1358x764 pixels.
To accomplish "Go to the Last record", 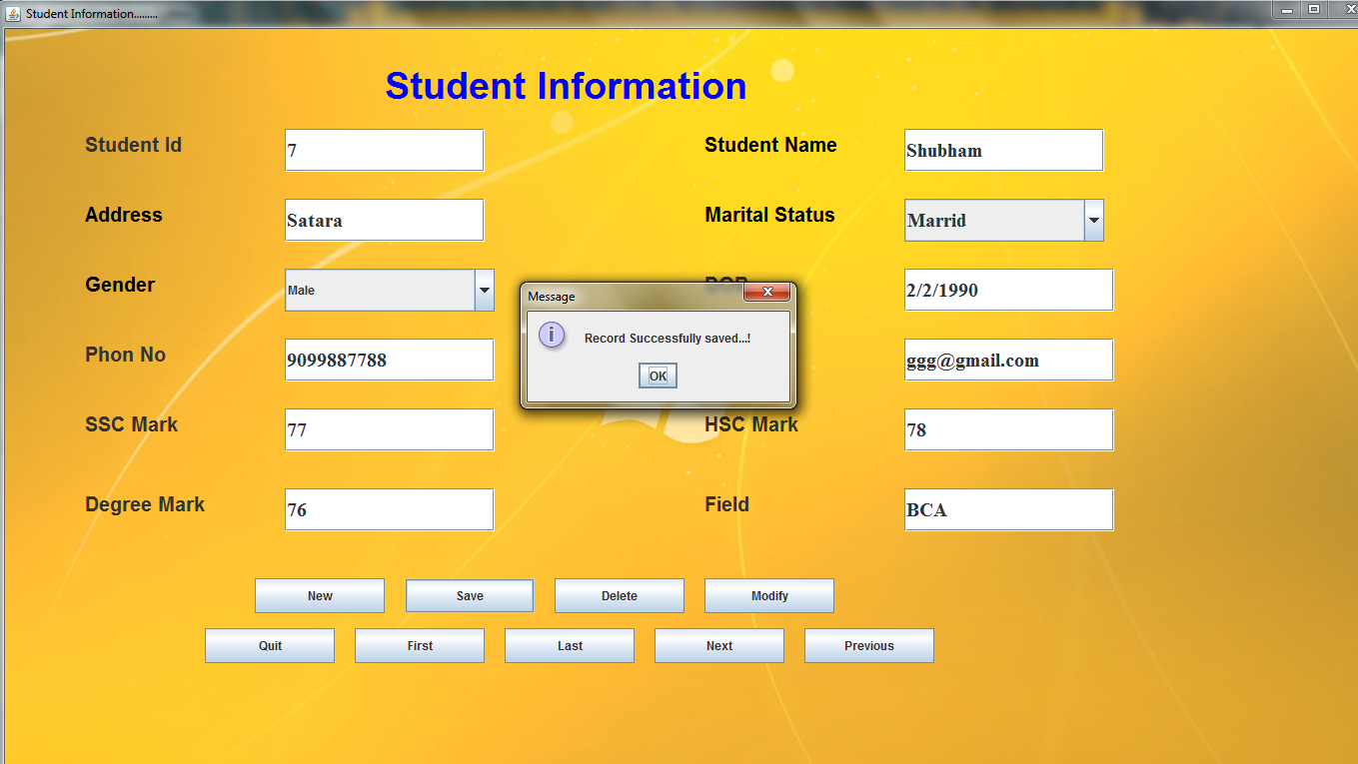I will [570, 645].
